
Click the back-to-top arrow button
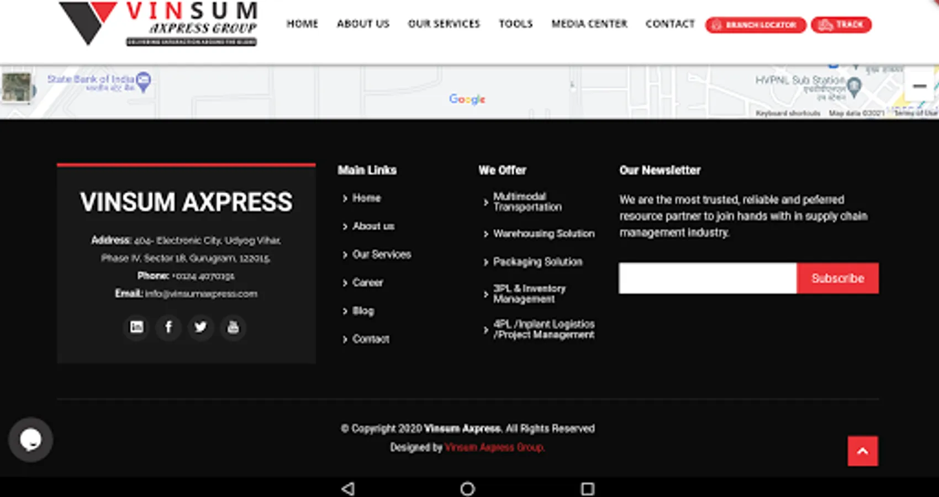pos(863,451)
